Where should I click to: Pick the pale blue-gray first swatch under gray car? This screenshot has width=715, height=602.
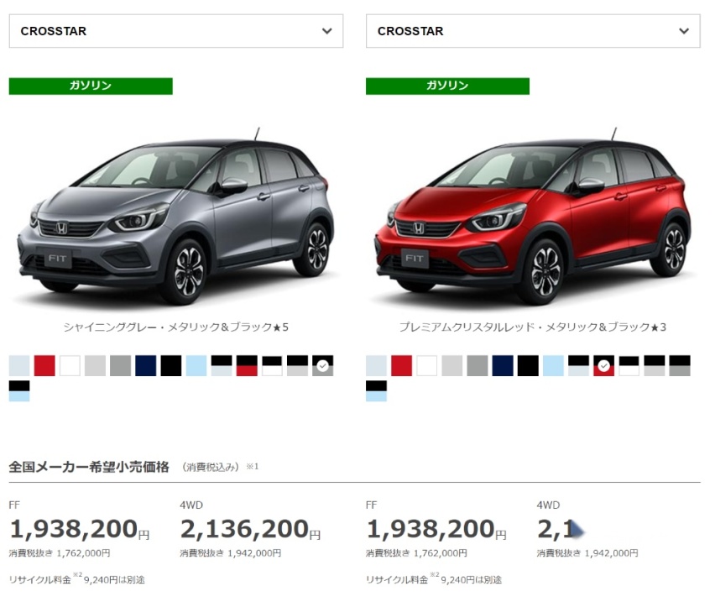pyautogui.click(x=19, y=366)
